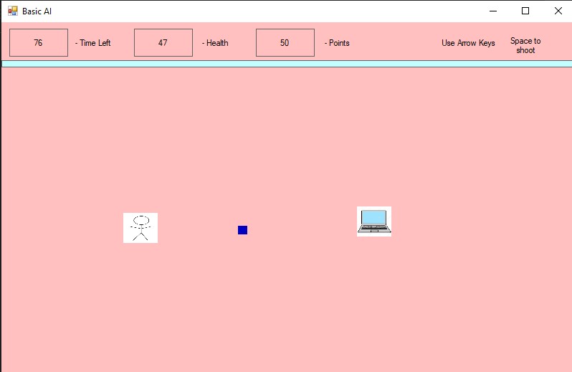Click the 'Space to shoot' instruction text
Screen dimensions: 572x372
coord(525,45)
